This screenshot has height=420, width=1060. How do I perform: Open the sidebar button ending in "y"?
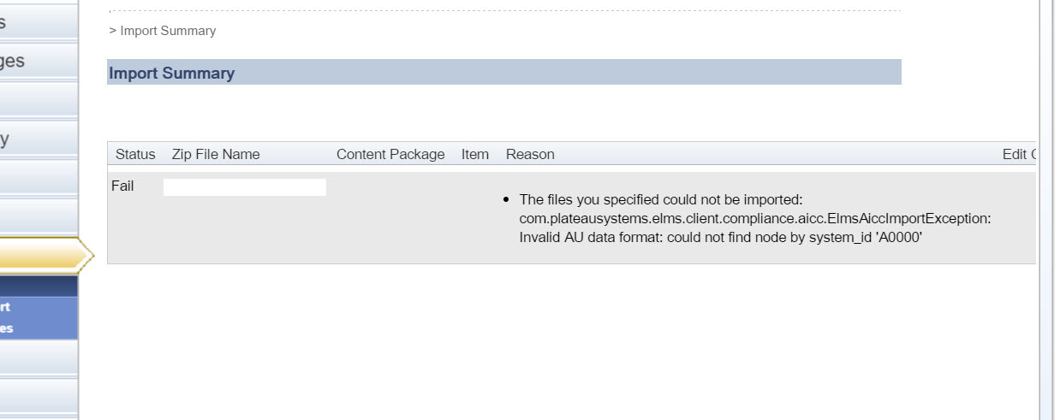click(x=39, y=139)
